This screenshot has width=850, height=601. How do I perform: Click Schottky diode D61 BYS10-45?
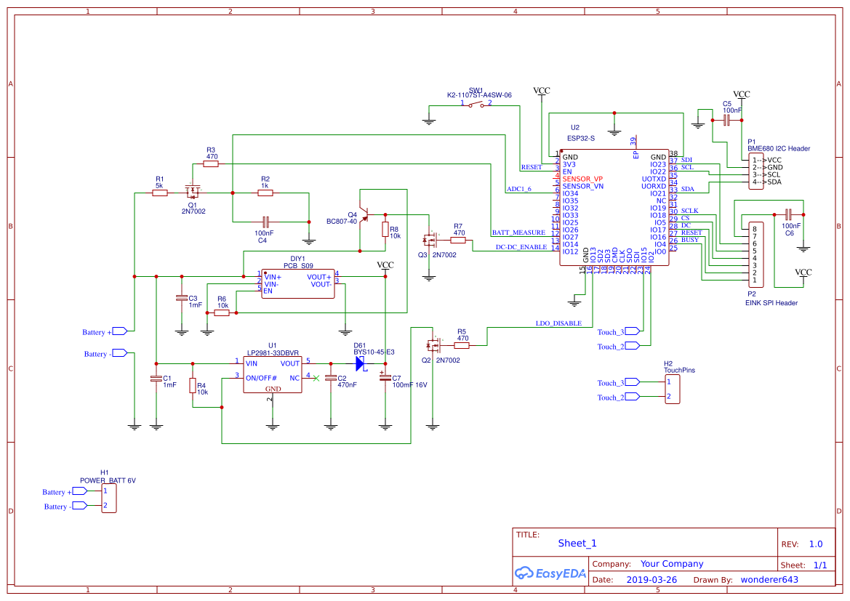[361, 363]
